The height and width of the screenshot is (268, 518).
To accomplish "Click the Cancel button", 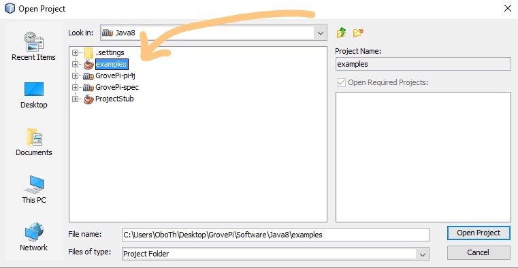I will pyautogui.click(x=479, y=252).
